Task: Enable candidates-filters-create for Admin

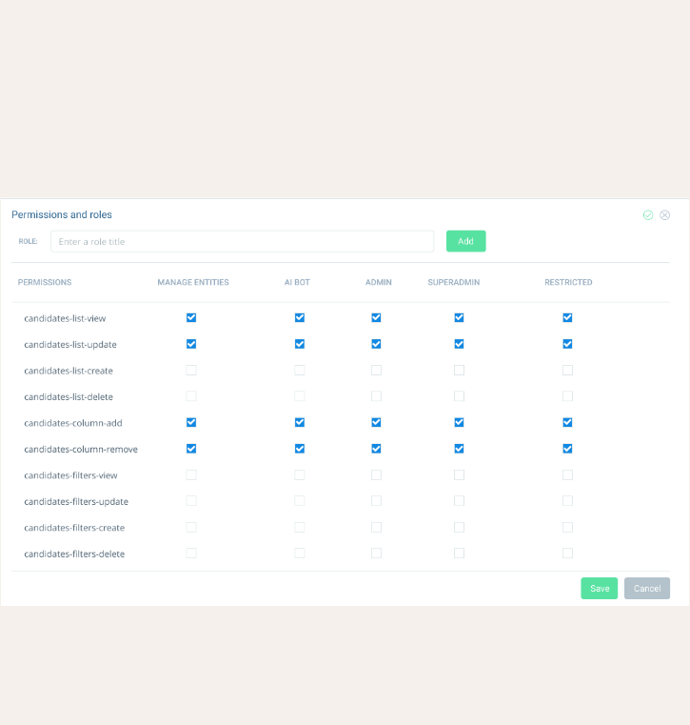Action: 376,527
